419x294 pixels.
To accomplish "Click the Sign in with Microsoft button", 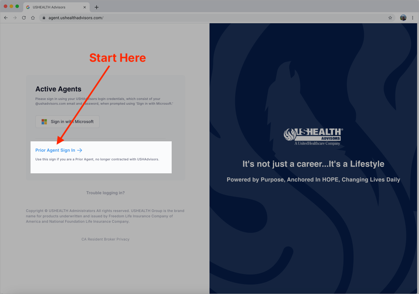I will 68,122.
